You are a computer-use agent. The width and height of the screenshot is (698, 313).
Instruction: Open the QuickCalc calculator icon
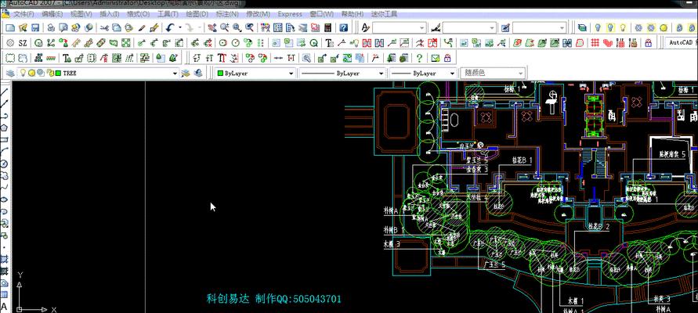point(328,28)
